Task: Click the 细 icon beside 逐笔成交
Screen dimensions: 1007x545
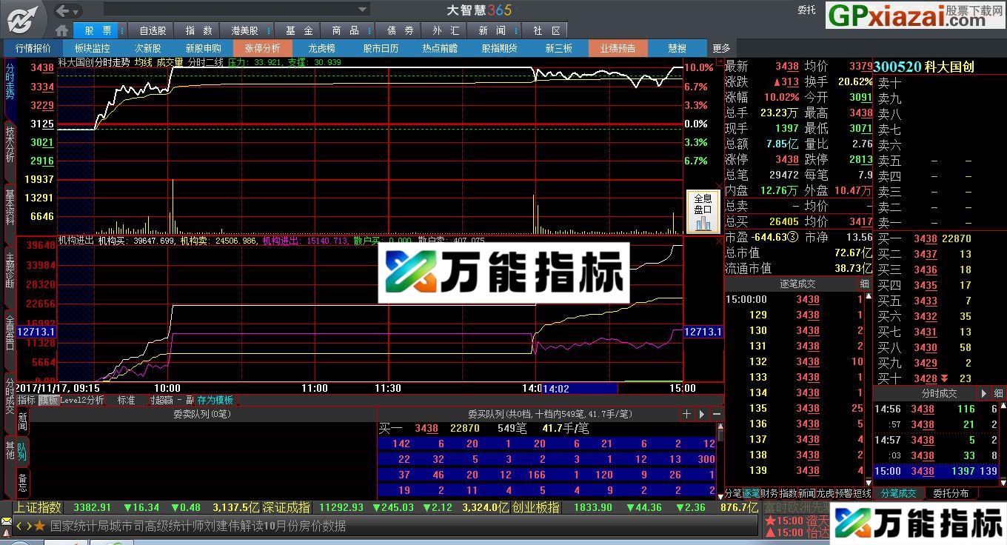Action: (x=864, y=284)
